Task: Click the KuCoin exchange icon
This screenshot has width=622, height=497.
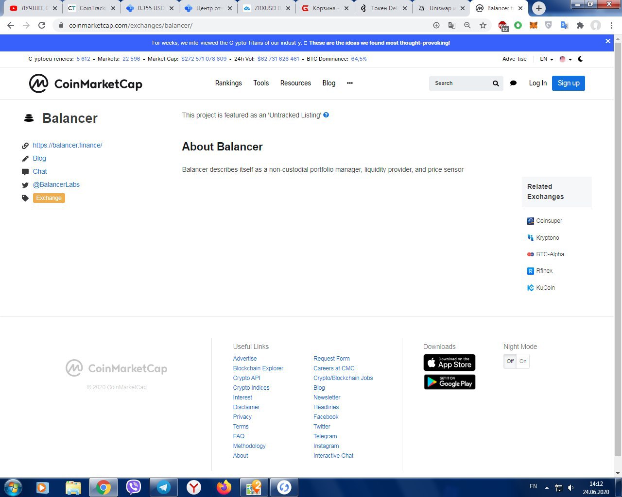Action: pos(531,288)
